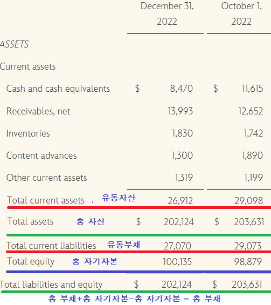Select inventories value 1,742

click(253, 133)
